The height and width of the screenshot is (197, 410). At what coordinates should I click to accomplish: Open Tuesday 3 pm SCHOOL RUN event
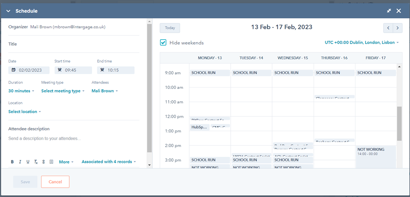point(251,160)
